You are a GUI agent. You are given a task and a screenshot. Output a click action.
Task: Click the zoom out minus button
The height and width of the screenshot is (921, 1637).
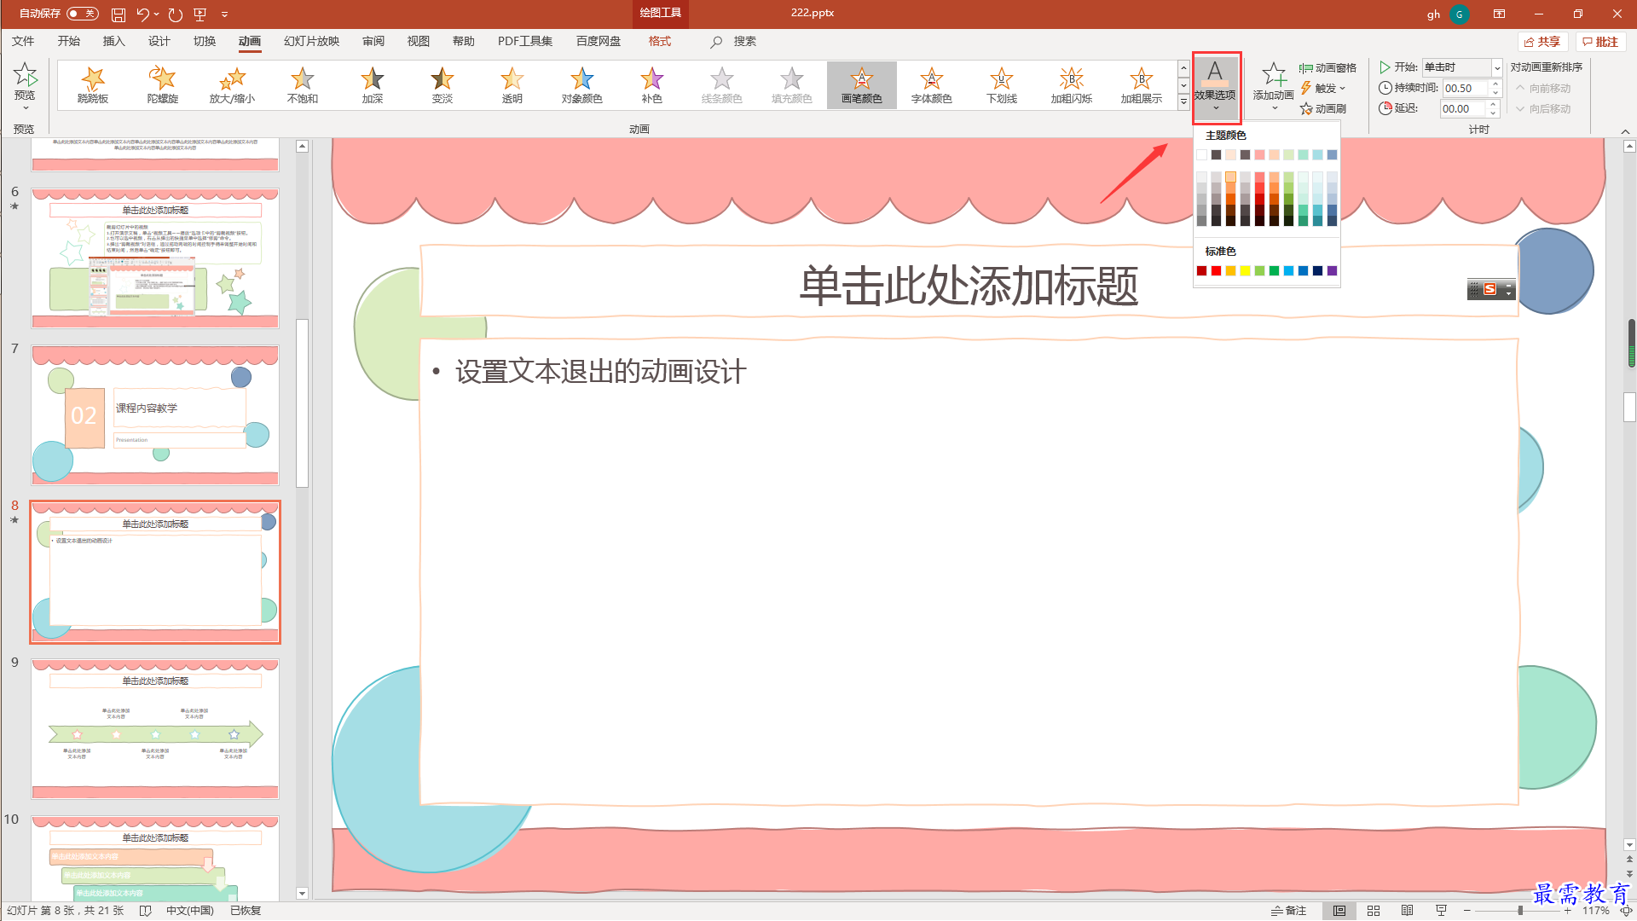(x=1467, y=911)
